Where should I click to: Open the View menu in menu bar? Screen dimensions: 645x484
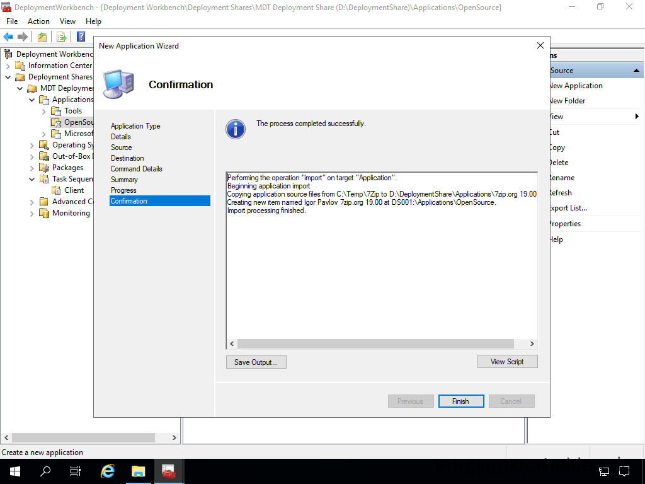coord(67,21)
